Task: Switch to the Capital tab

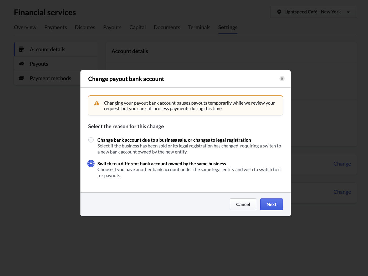Action: [x=137, y=27]
